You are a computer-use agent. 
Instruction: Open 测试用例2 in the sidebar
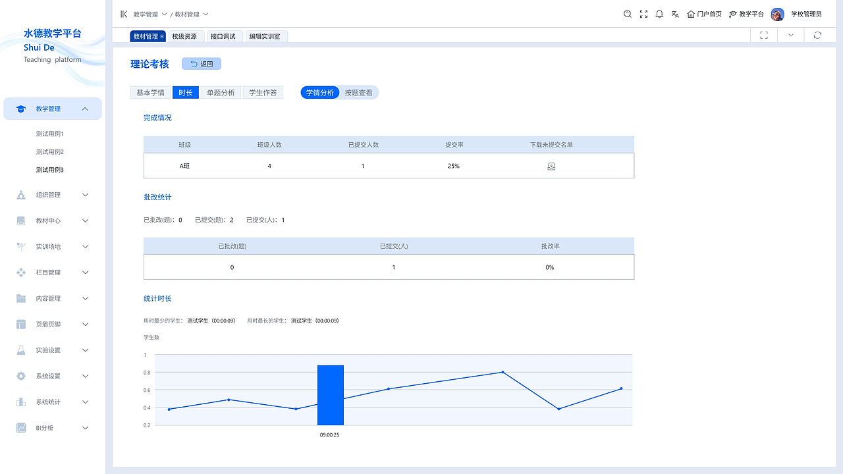[x=50, y=152]
